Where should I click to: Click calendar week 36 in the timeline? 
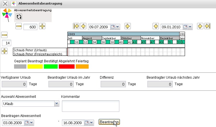[103, 42]
